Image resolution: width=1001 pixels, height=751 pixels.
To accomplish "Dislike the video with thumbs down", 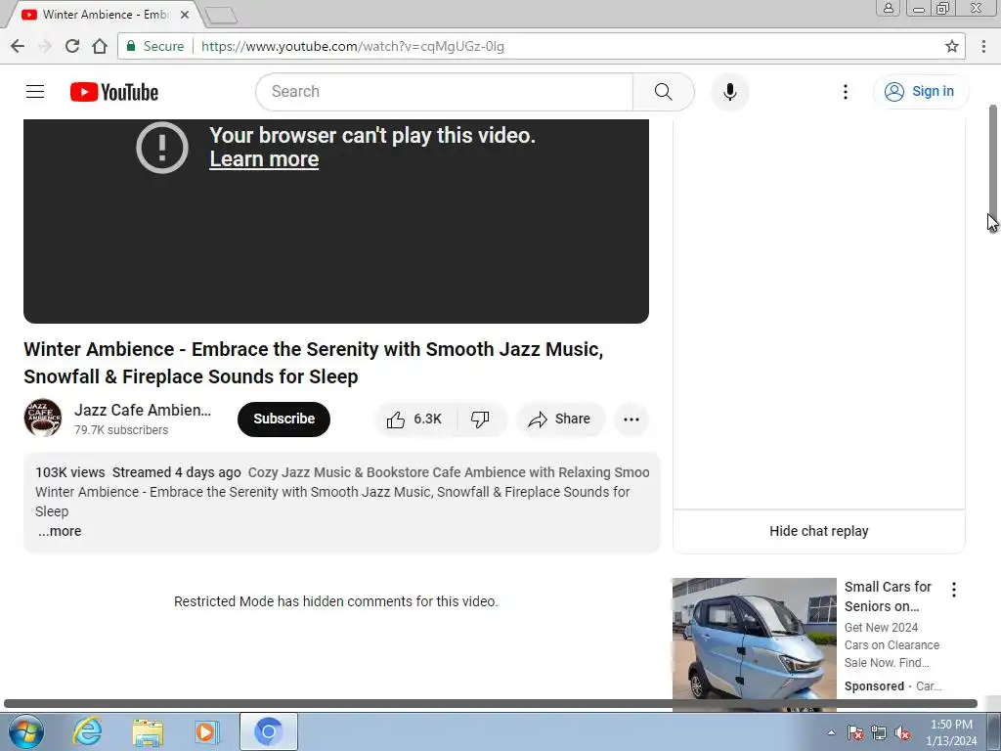I will pyautogui.click(x=480, y=419).
